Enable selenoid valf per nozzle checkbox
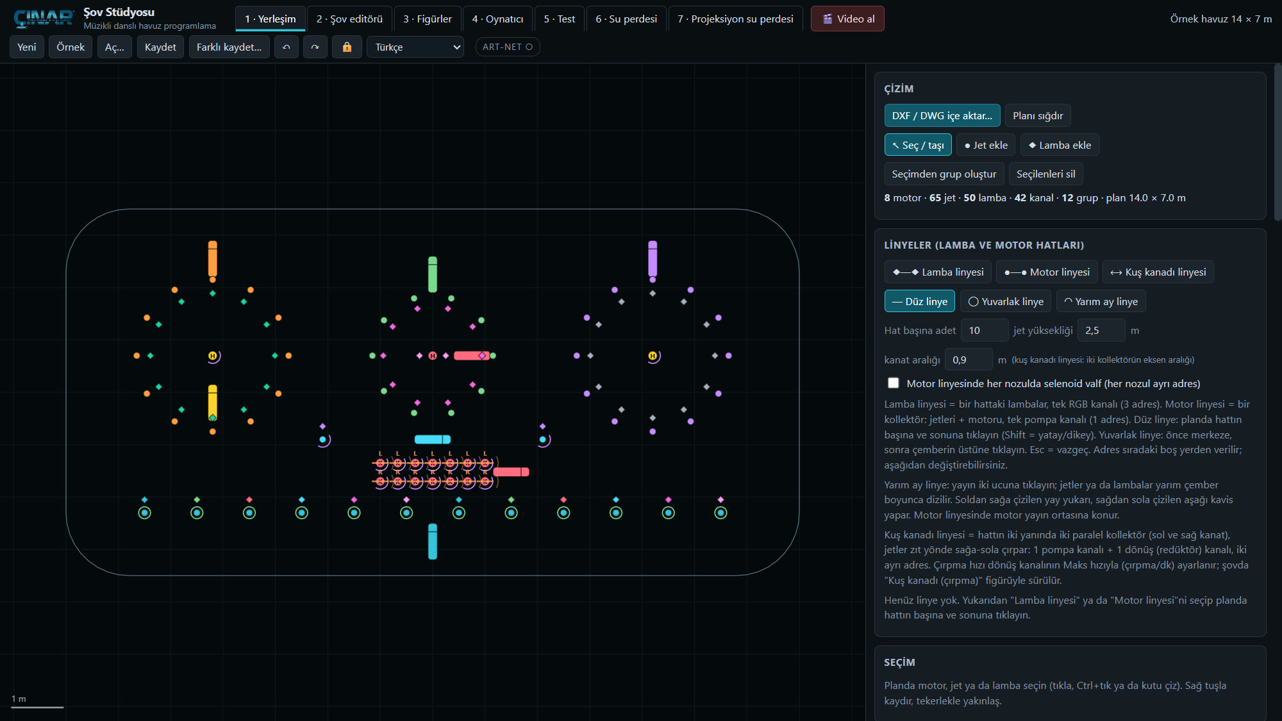Screen dimensions: 1282x721 click(x=893, y=383)
